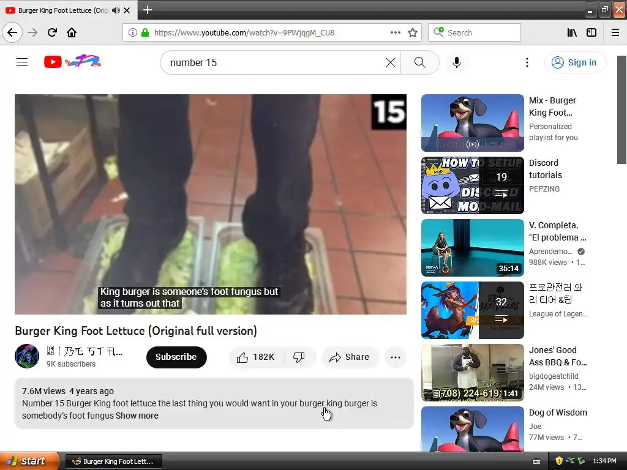627x470 pixels.
Task: Open the Mix - Burger King Foot title
Action: [x=552, y=106]
